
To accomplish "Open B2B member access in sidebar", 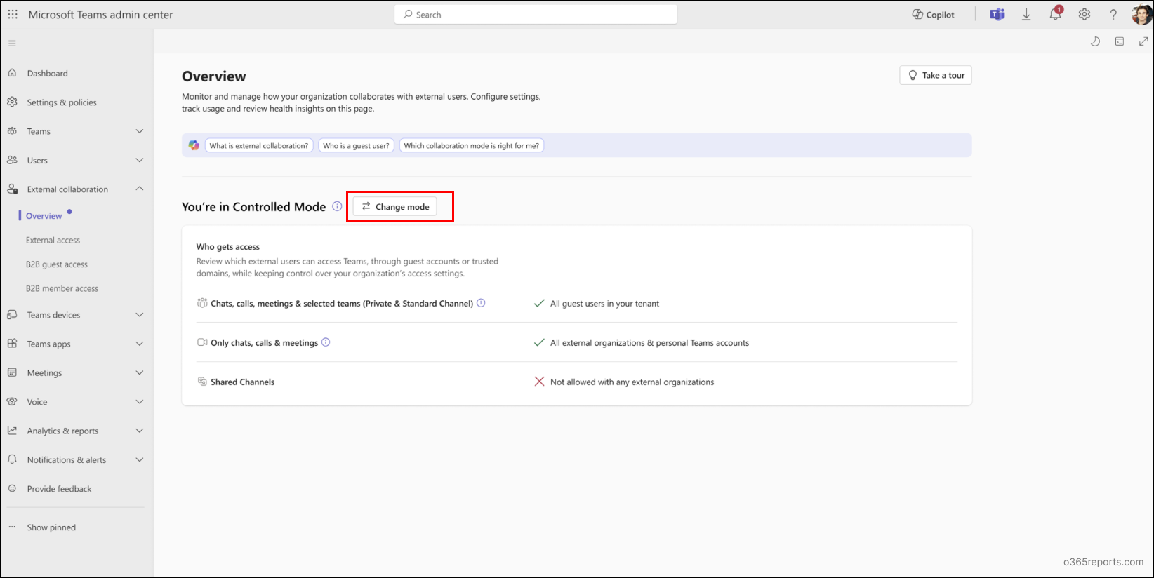I will point(62,289).
